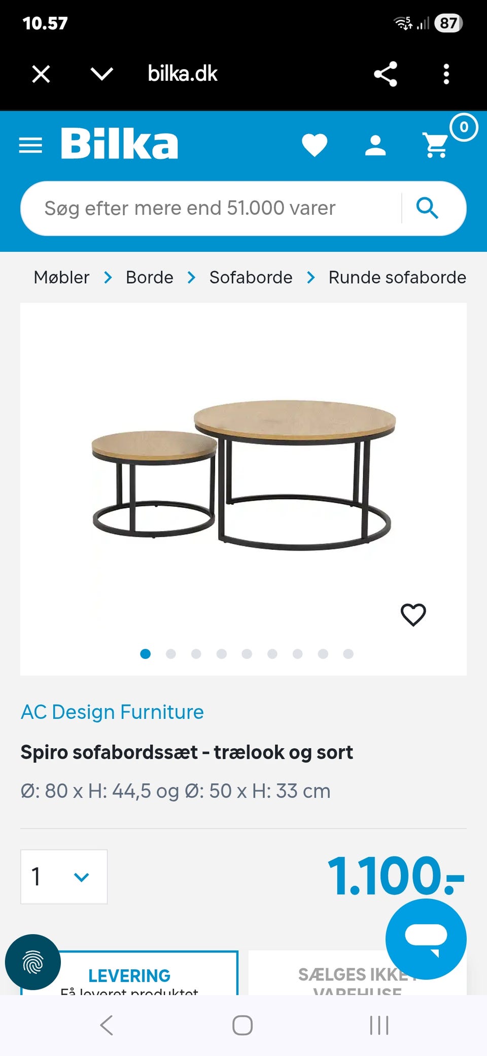This screenshot has height=1056, width=487.
Task: Open the shopping cart
Action: click(x=436, y=145)
